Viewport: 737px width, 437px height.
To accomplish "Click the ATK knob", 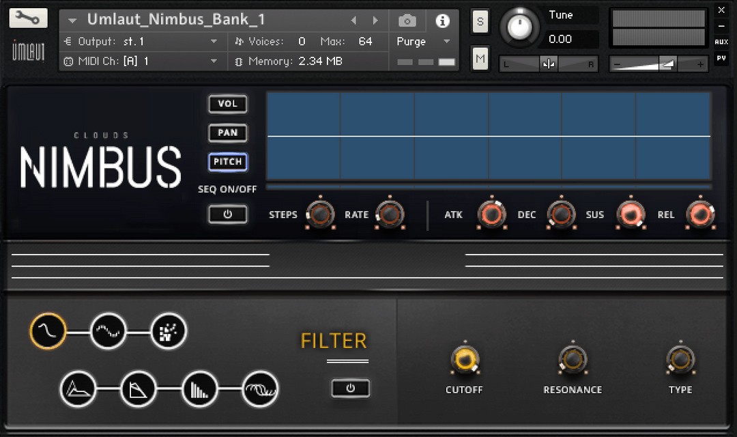I will 491,214.
